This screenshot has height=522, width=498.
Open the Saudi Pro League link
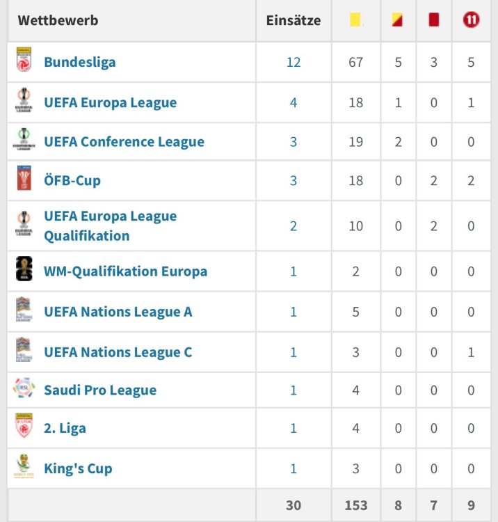[x=99, y=390]
